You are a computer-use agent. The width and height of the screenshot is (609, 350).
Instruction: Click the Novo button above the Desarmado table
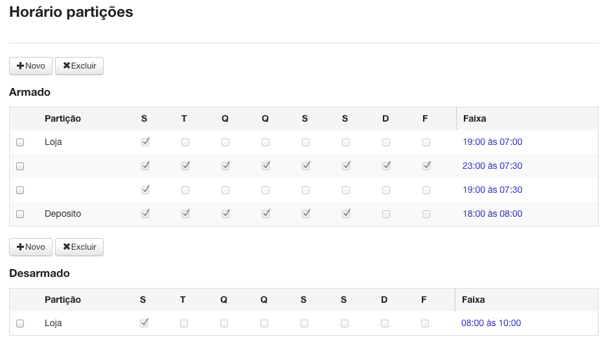tap(30, 247)
